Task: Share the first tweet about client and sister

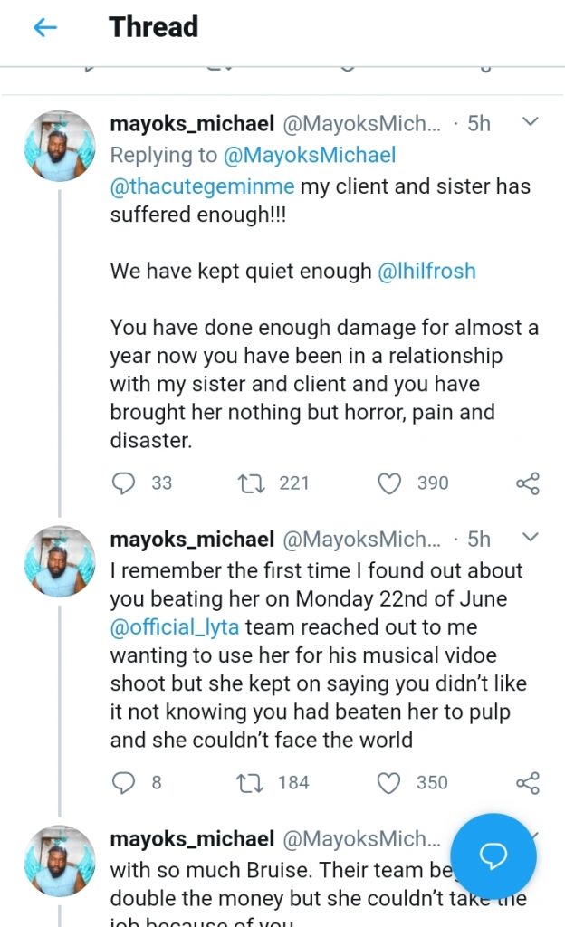Action: point(528,483)
